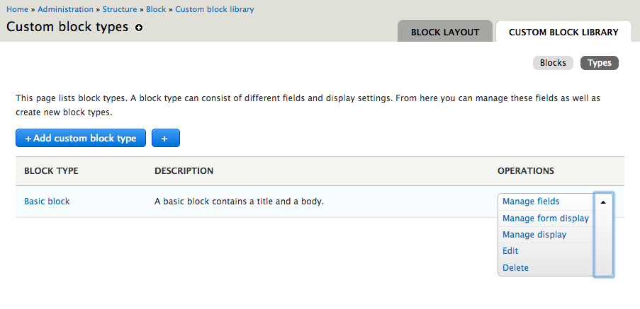This screenshot has width=640, height=309.
Task: Open the Basic block link
Action: [x=47, y=202]
